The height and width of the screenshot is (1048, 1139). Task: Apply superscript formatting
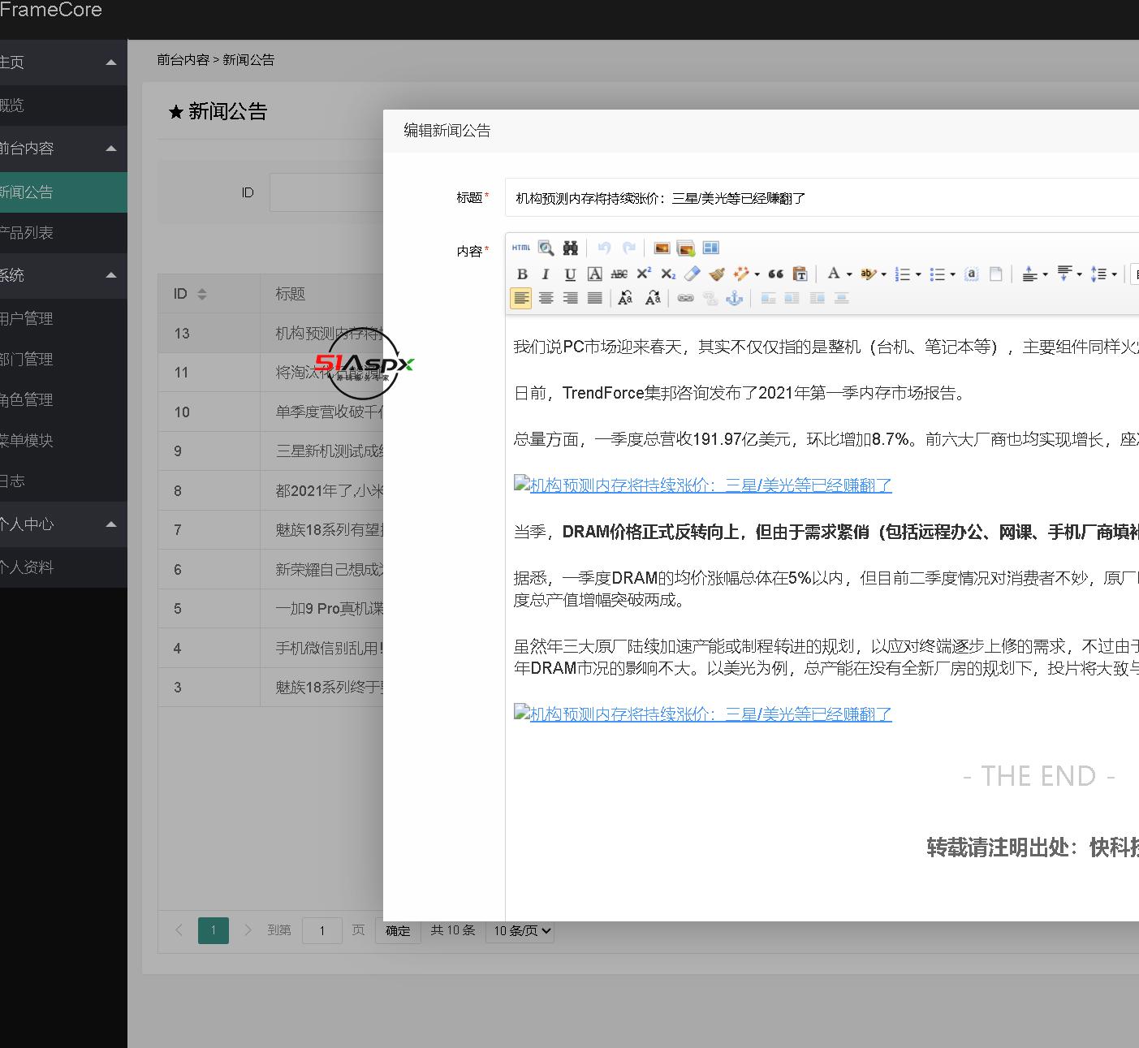[x=643, y=274]
